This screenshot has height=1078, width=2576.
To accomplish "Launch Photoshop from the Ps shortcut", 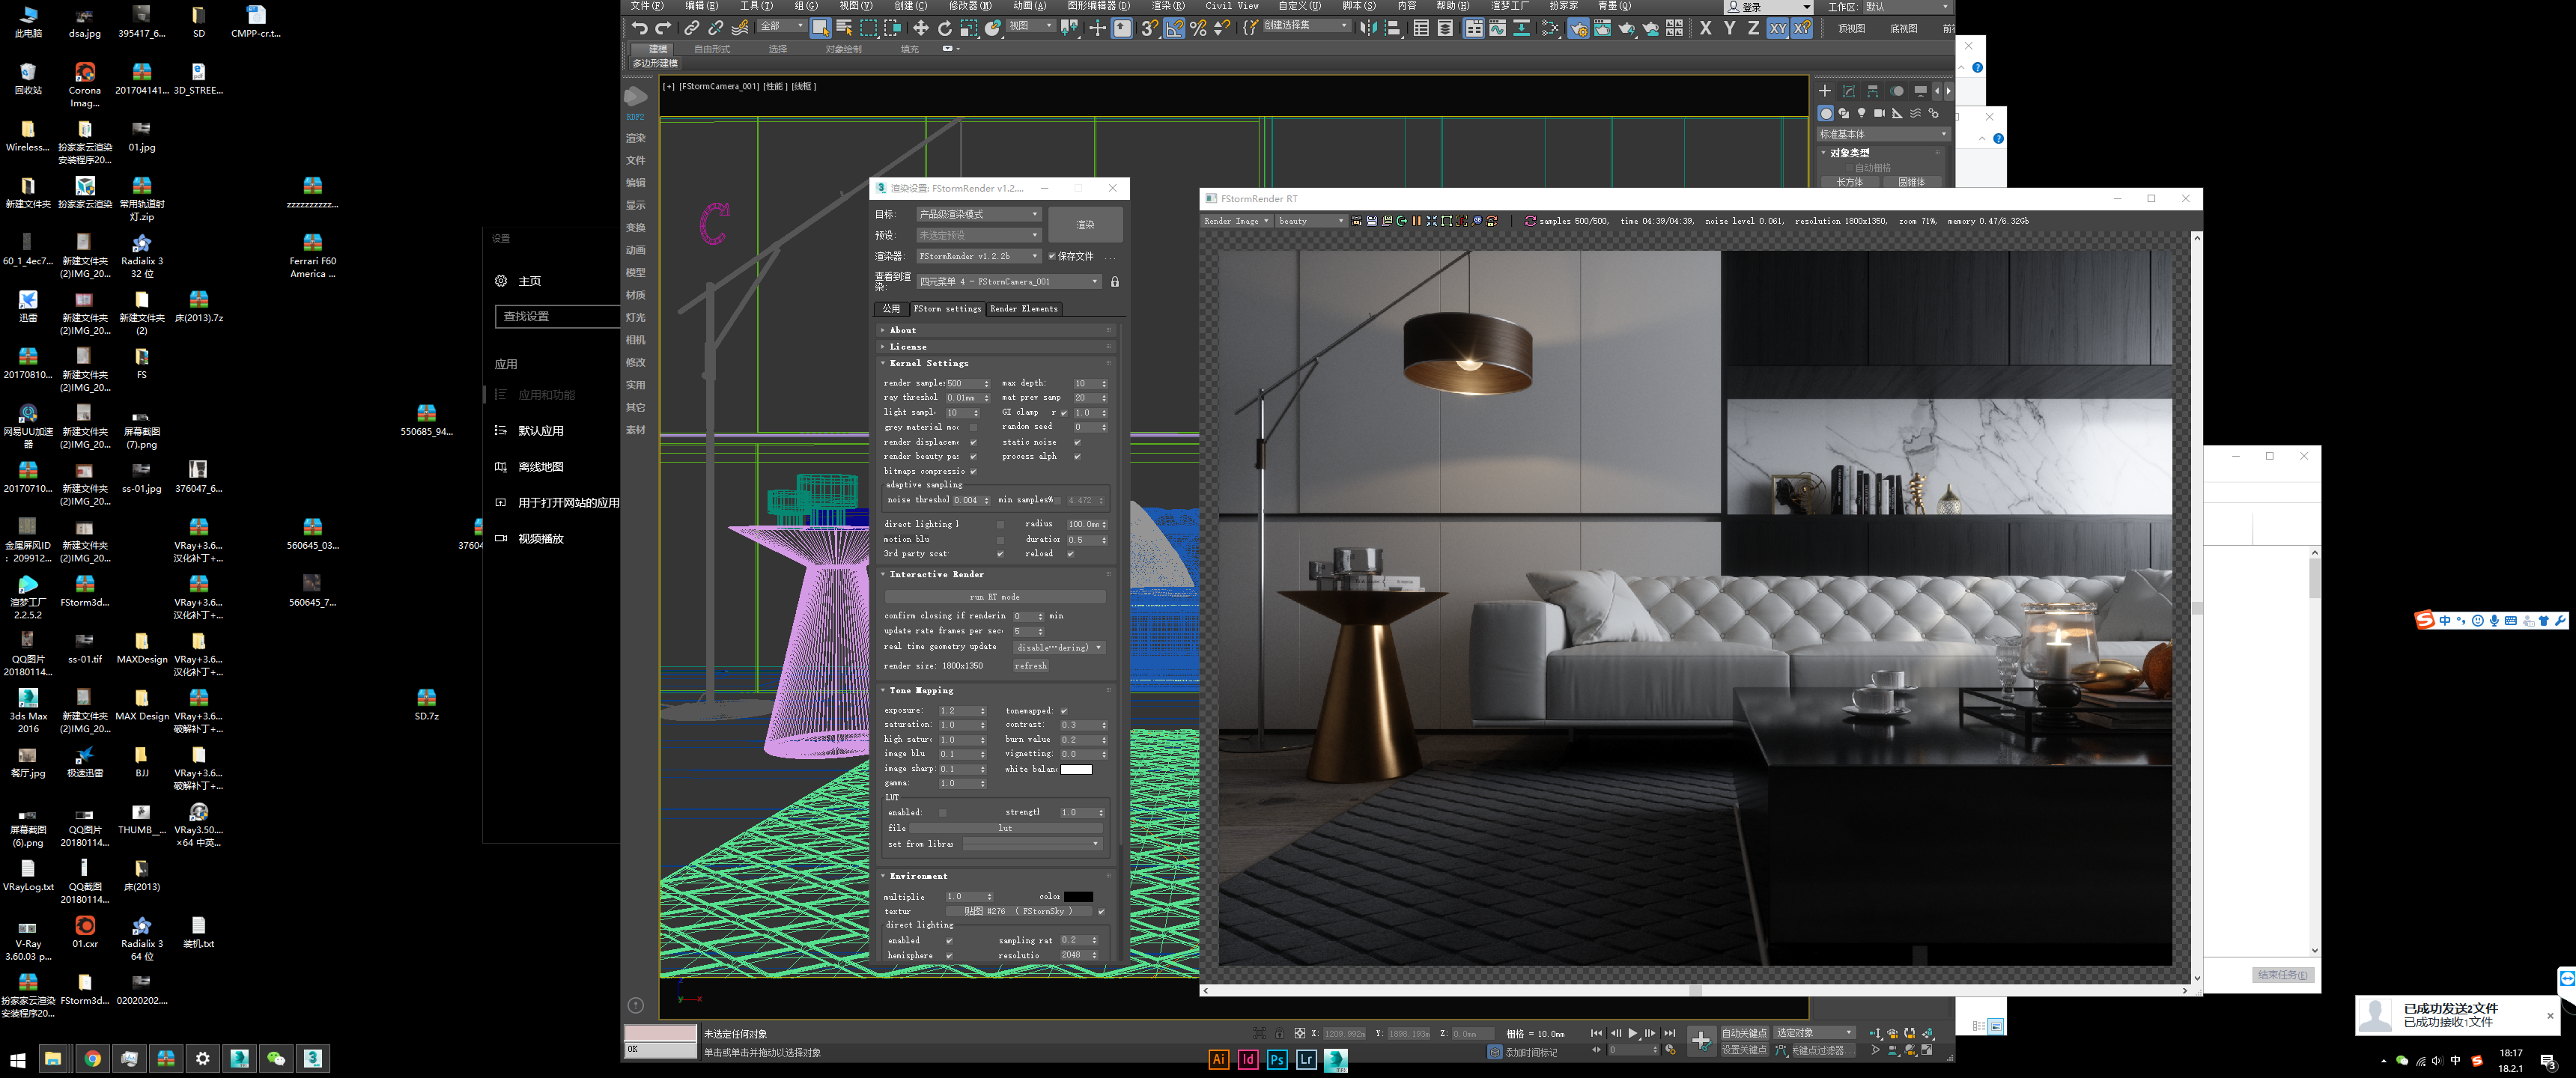I will pyautogui.click(x=1277, y=1060).
